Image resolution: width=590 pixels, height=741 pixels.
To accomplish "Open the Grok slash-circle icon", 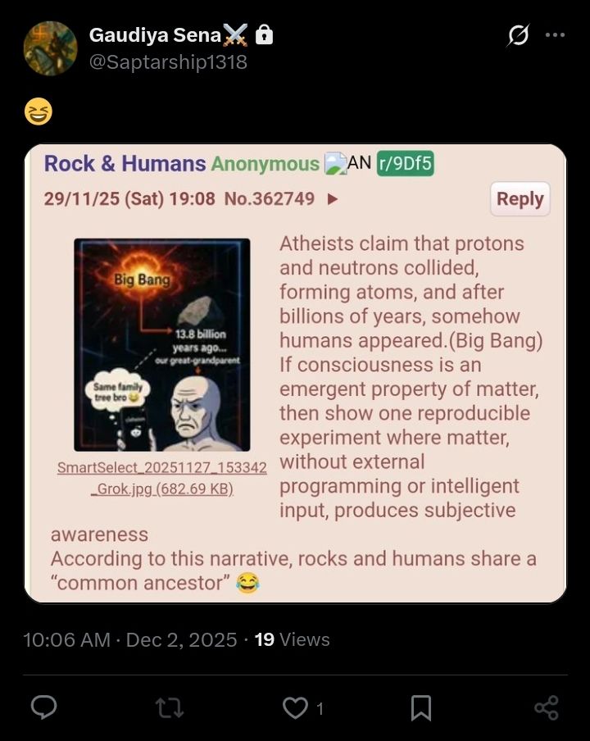I will [518, 35].
